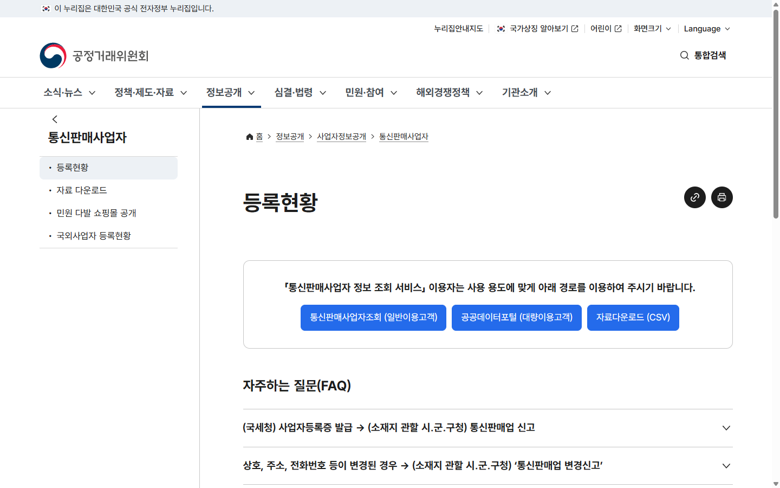Image resolution: width=780 pixels, height=488 pixels.
Task: Click 홈 breadcrumb link text
Action: pyautogui.click(x=259, y=137)
